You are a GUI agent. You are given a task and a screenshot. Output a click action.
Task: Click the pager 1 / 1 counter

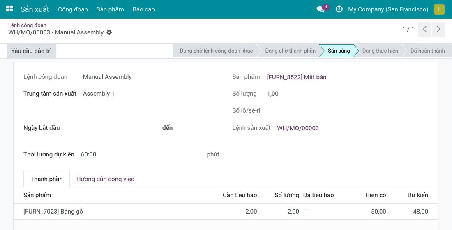point(408,29)
